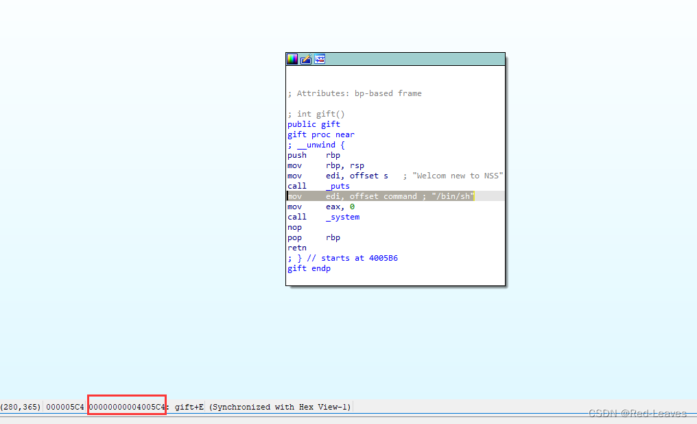Select the "/bin/sh" string comment
The image size is (697, 424).
pyautogui.click(x=453, y=196)
